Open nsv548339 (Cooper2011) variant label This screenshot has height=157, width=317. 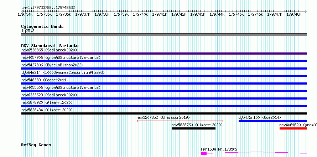point(45,80)
